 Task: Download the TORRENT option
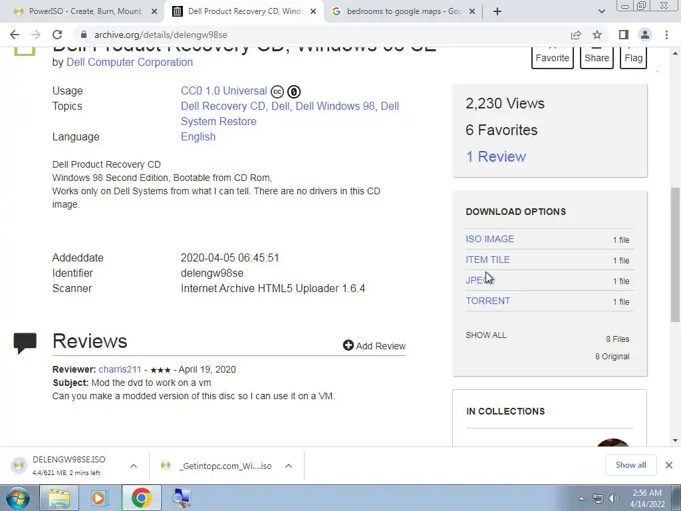pyautogui.click(x=488, y=301)
